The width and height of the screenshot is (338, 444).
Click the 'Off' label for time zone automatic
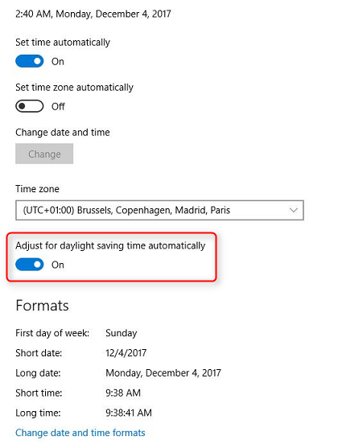tap(58, 106)
